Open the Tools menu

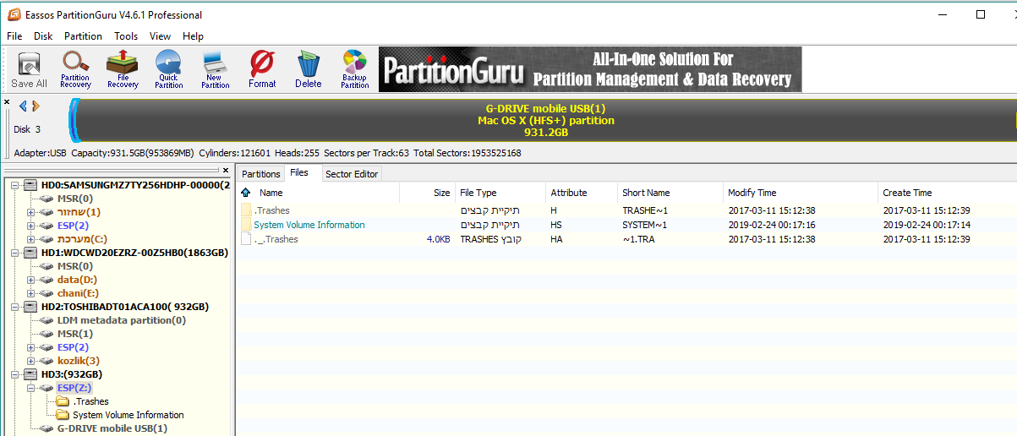(126, 36)
